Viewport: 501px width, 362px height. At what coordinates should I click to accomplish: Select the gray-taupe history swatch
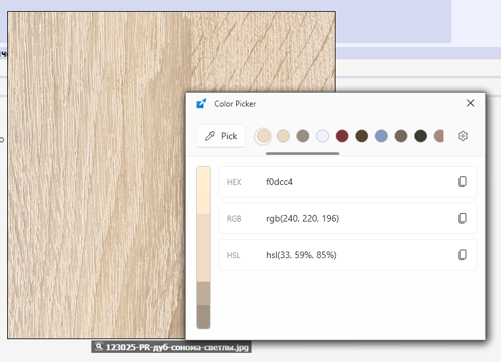(x=303, y=136)
